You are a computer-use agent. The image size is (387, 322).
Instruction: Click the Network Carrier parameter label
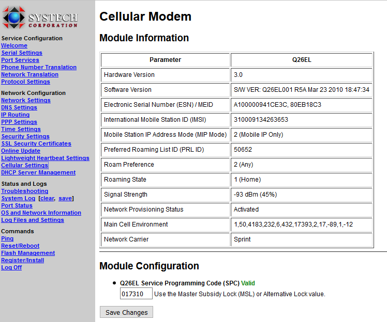pos(126,239)
